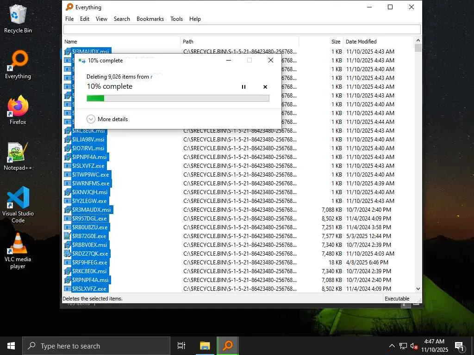Select the file name $IWRNFMS.exe

coord(91,183)
